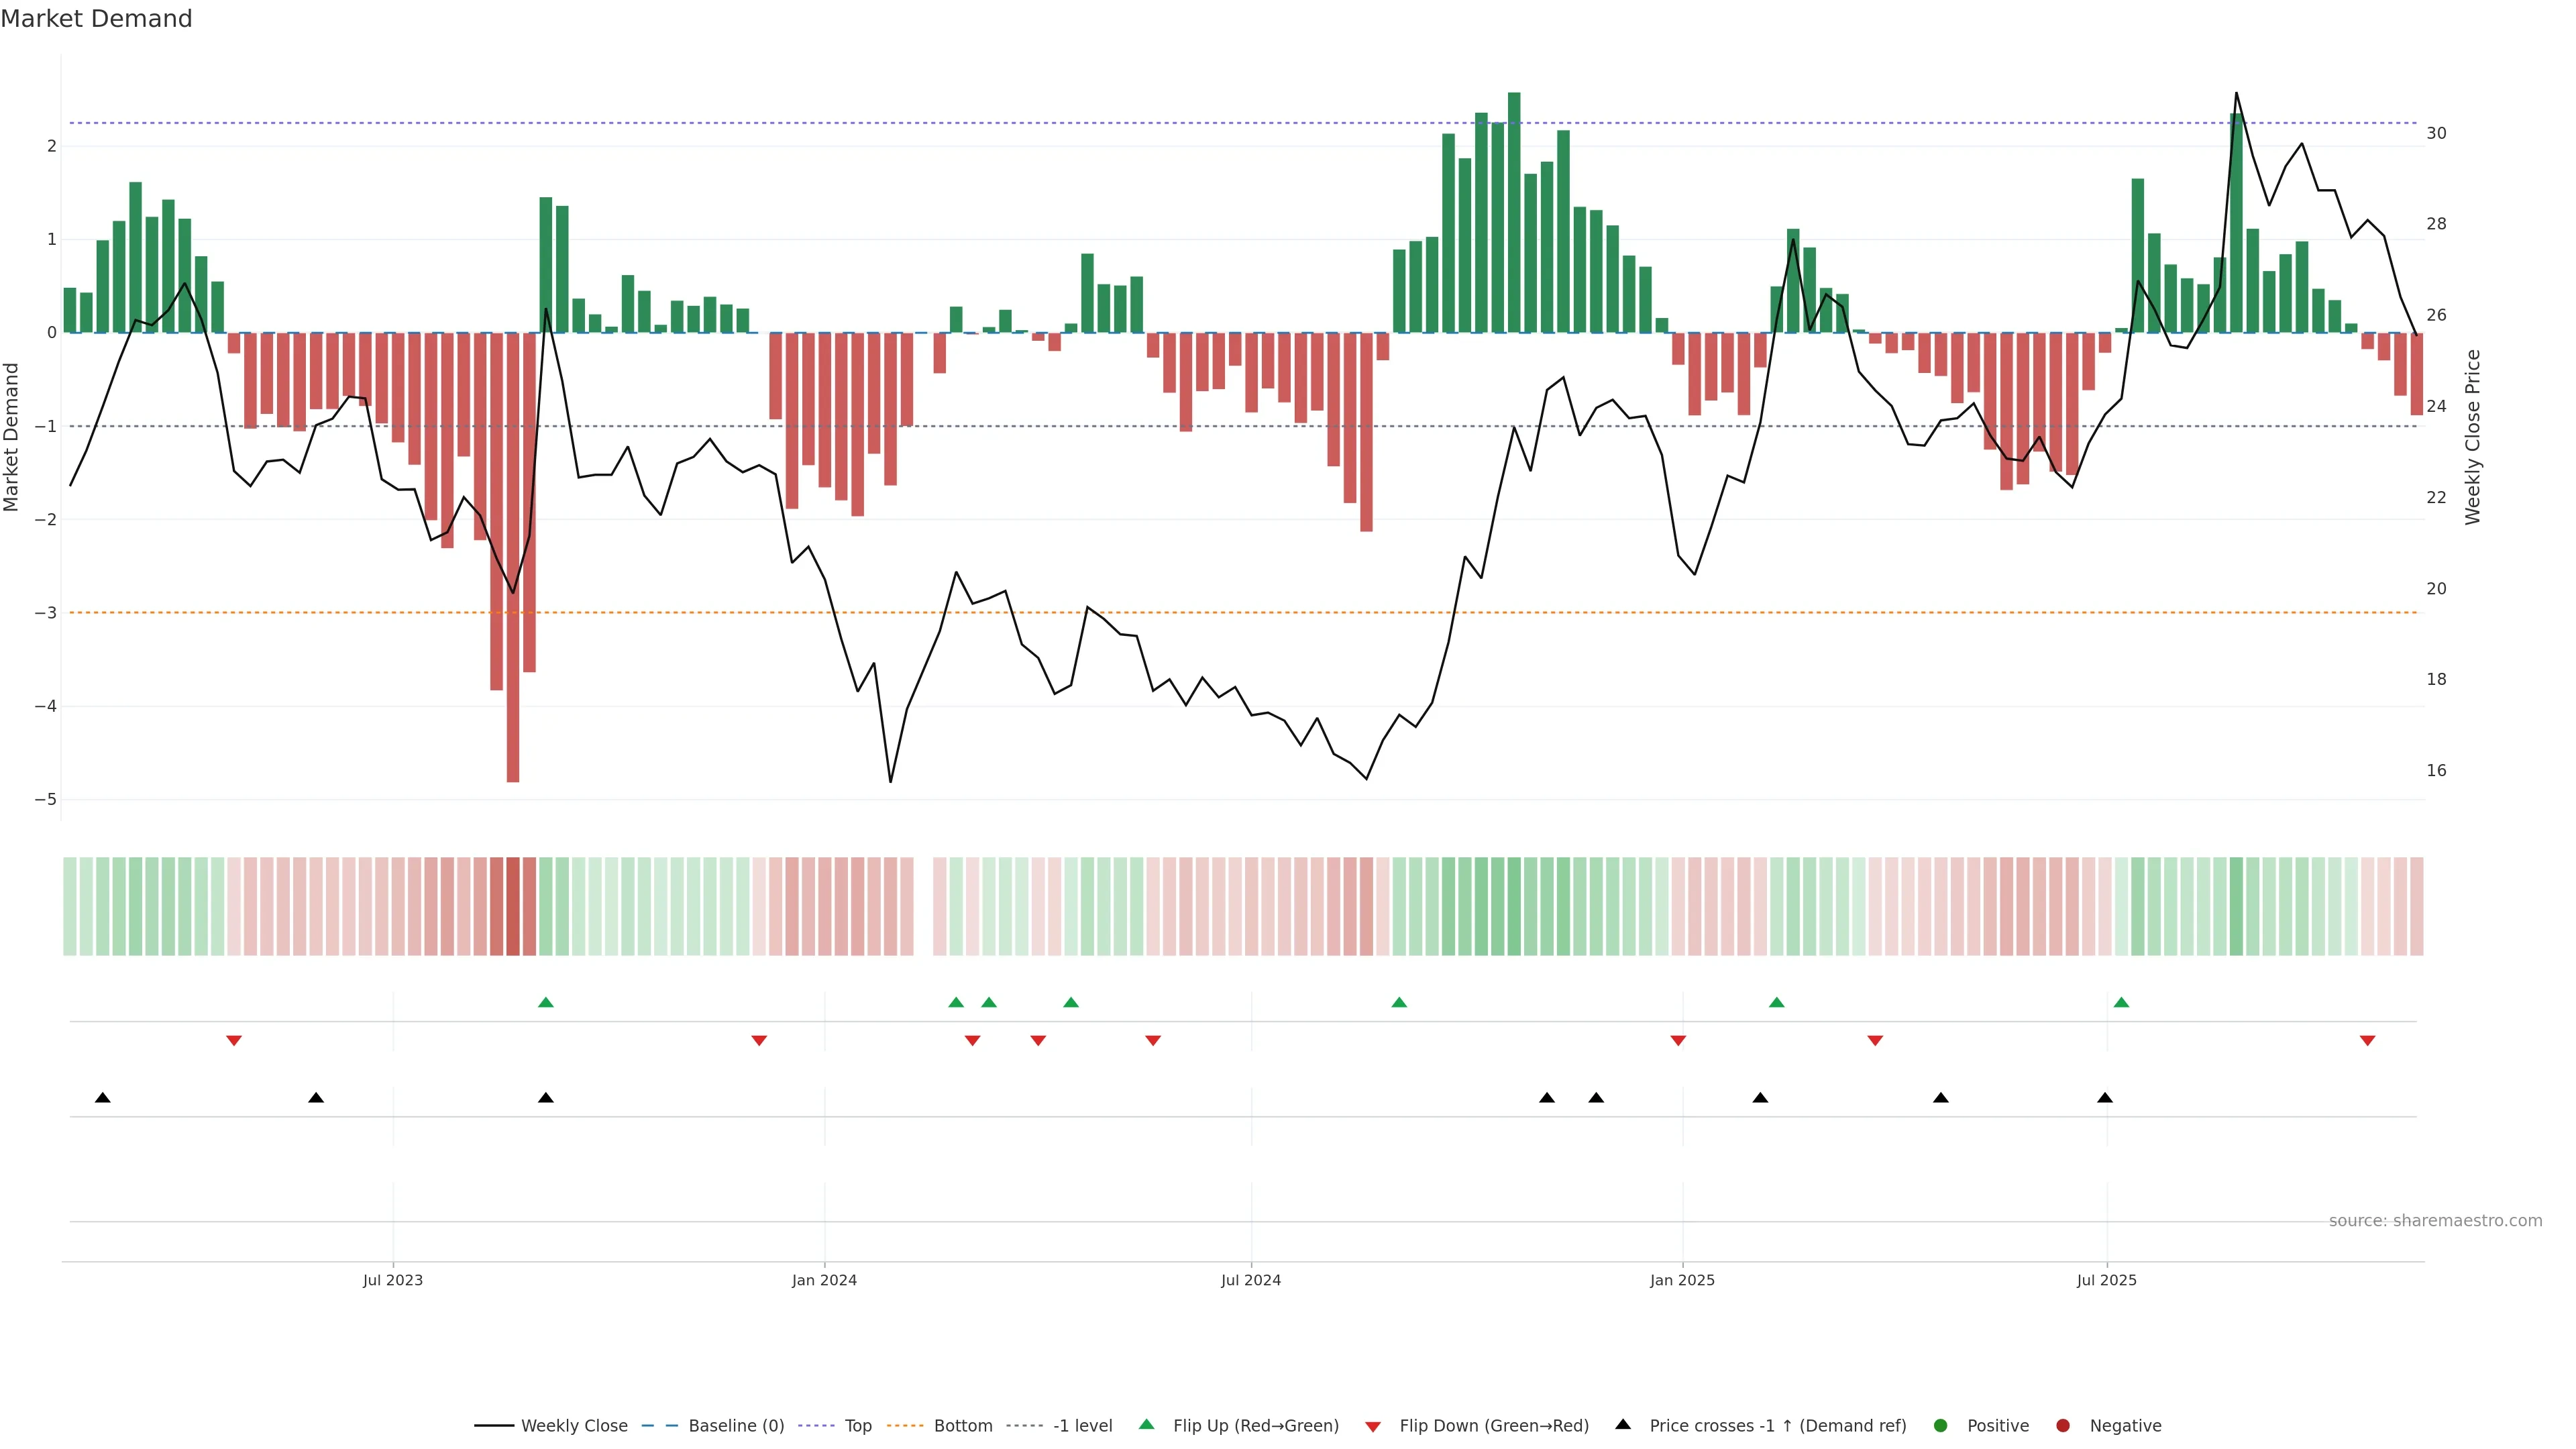Click the rightmost red flip-down marker
The image size is (2576, 1449).
2367,1041
